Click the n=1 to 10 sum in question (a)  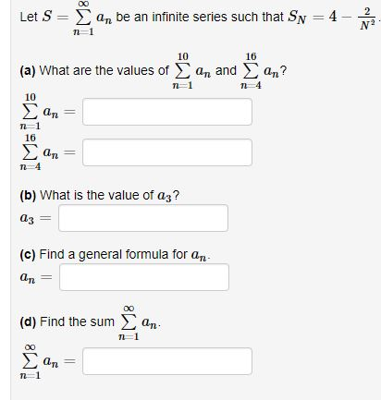(x=192, y=71)
